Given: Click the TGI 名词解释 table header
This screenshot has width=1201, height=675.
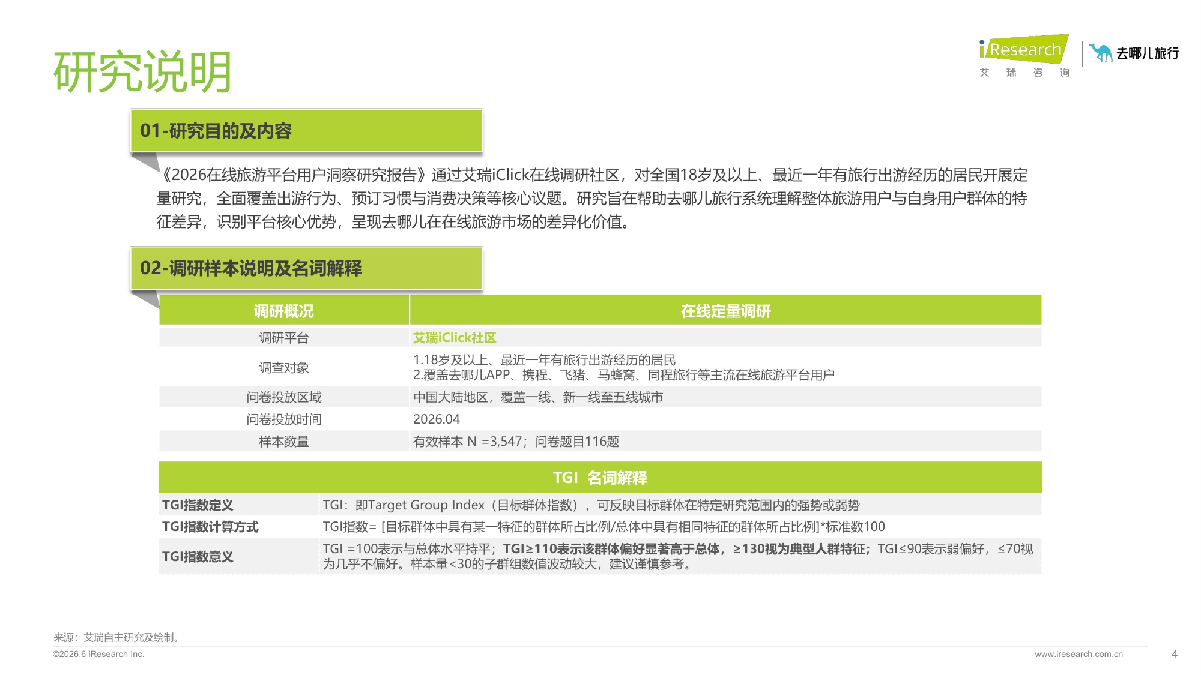Looking at the screenshot, I should coord(600,478).
